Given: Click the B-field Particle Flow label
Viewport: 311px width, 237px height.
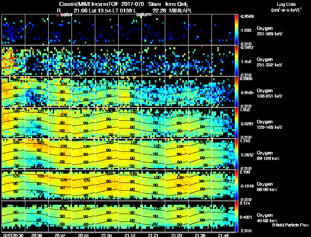Looking at the screenshot, I should (290, 225).
